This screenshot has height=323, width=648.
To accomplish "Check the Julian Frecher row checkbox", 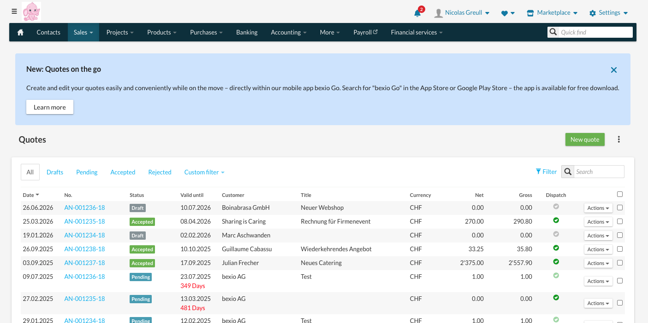I will (620, 263).
